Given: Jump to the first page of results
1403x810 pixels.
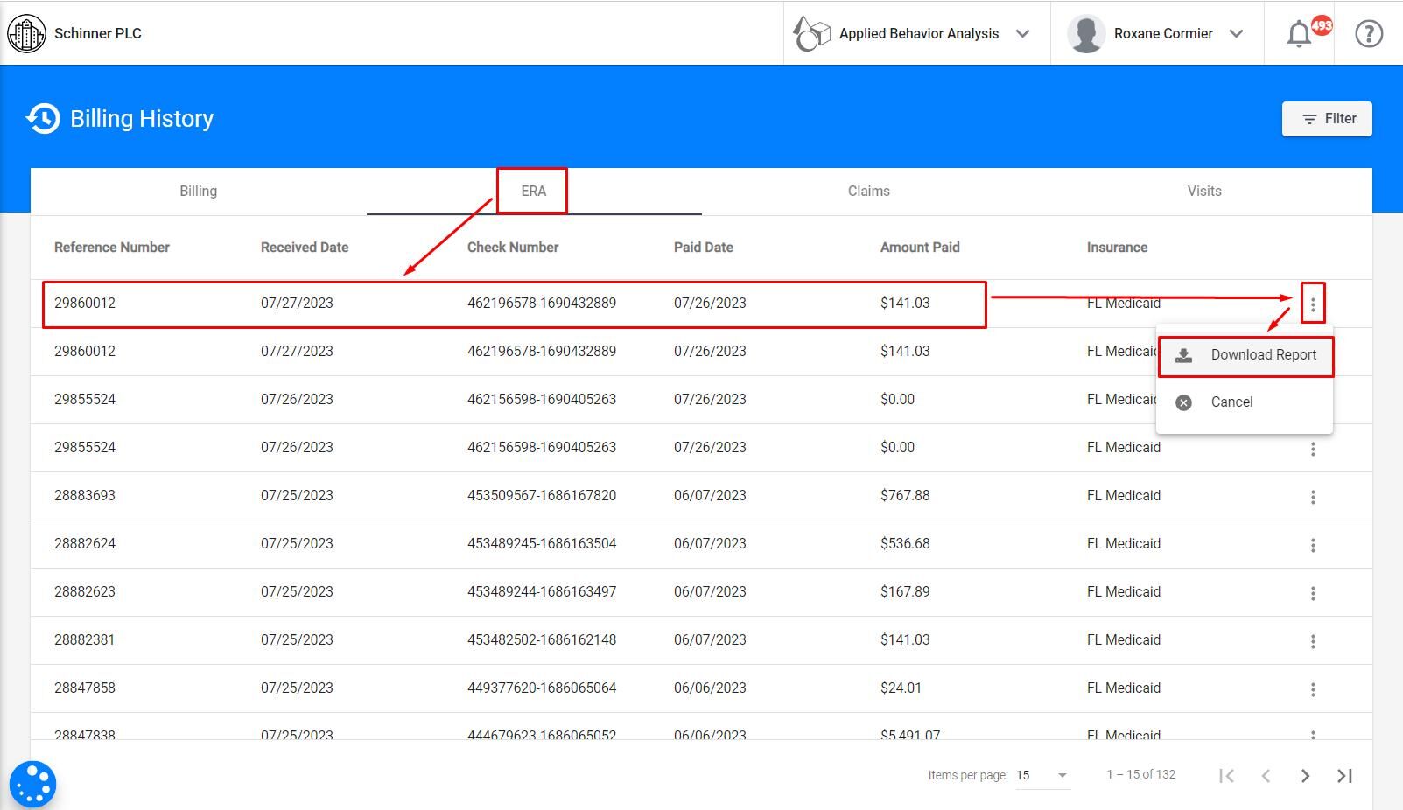Looking at the screenshot, I should [1227, 775].
